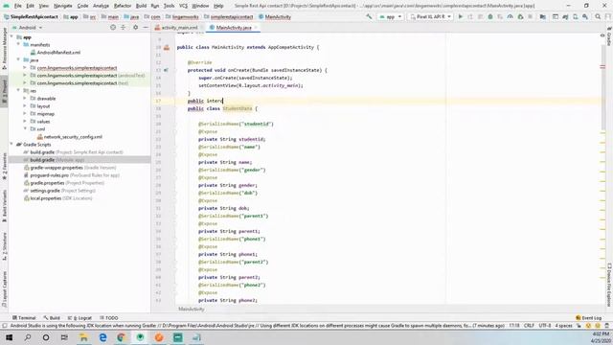This screenshot has width=613, height=345.
Task: Open the Android project view dropdown
Action: coord(28,28)
